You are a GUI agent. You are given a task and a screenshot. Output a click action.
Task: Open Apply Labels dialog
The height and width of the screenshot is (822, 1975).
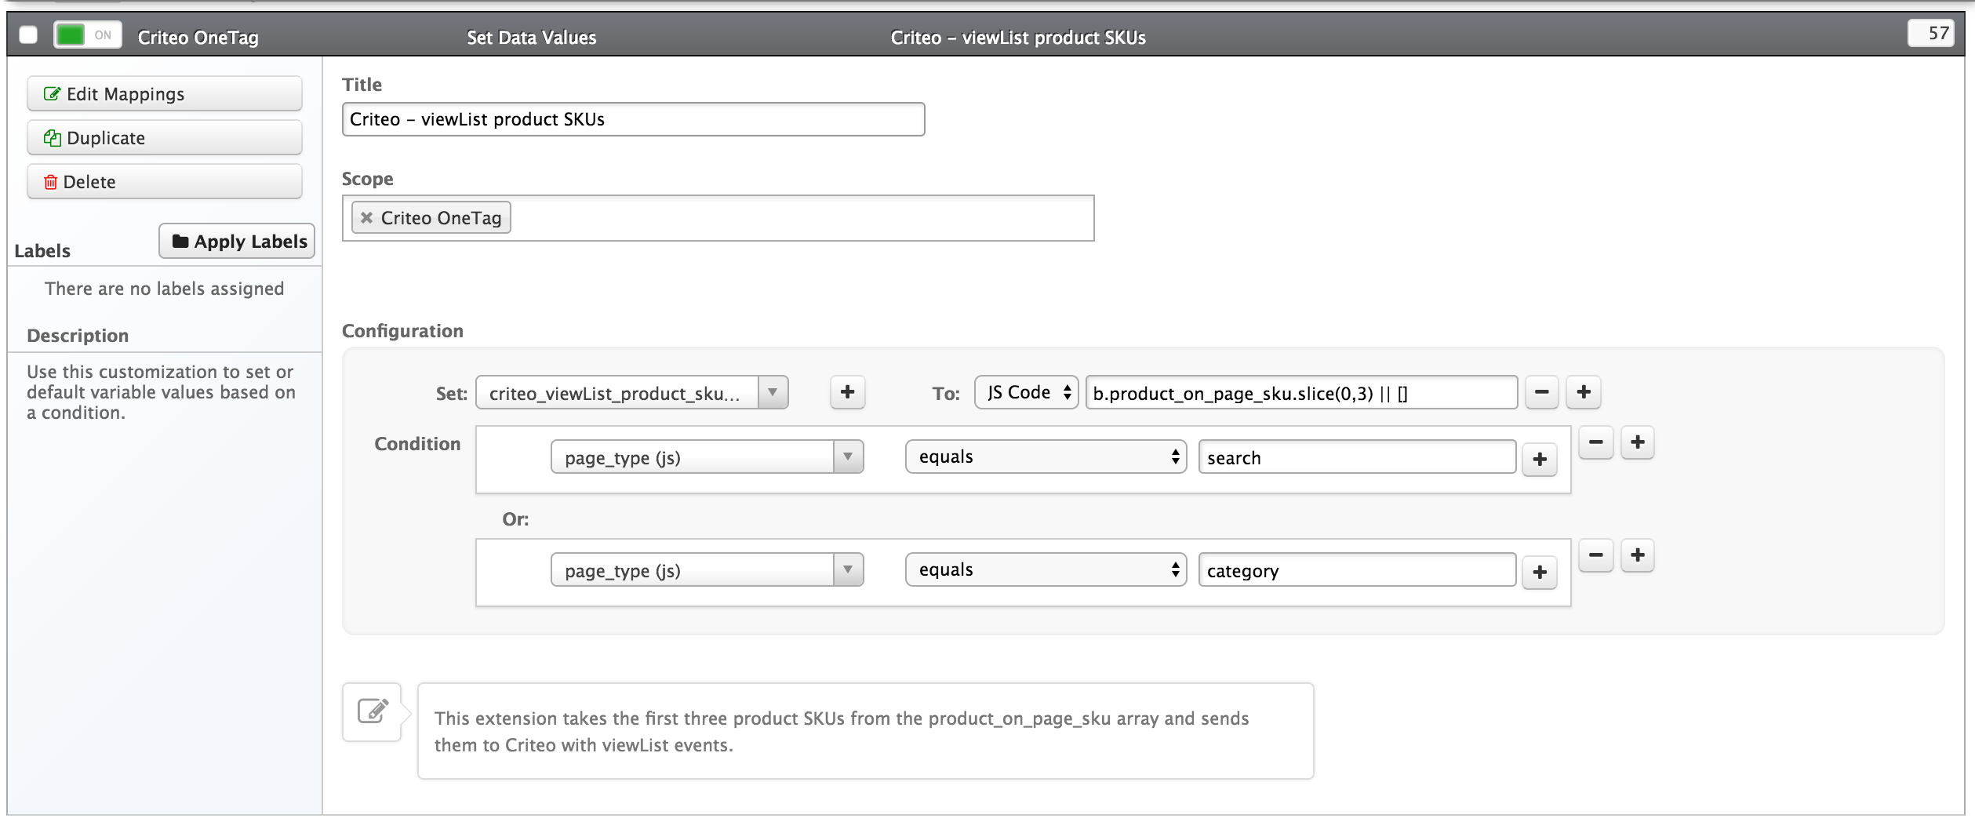click(237, 242)
